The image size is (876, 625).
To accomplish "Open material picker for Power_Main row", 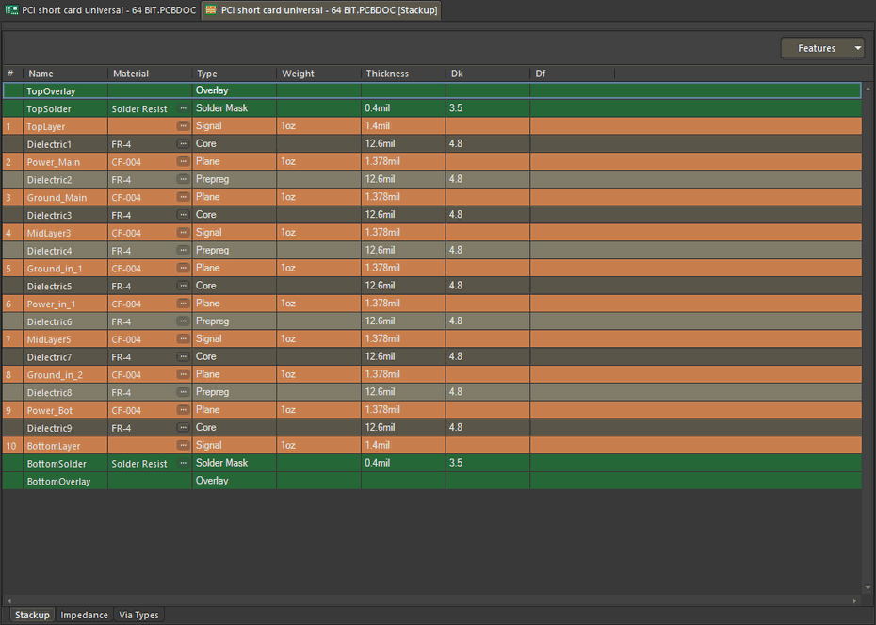I will coord(184,161).
